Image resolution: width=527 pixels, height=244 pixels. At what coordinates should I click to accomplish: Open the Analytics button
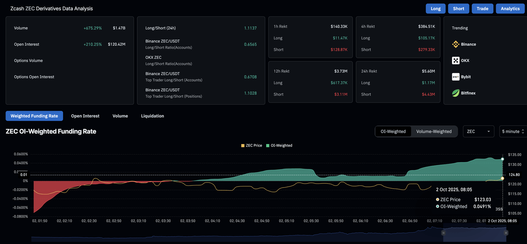click(510, 9)
